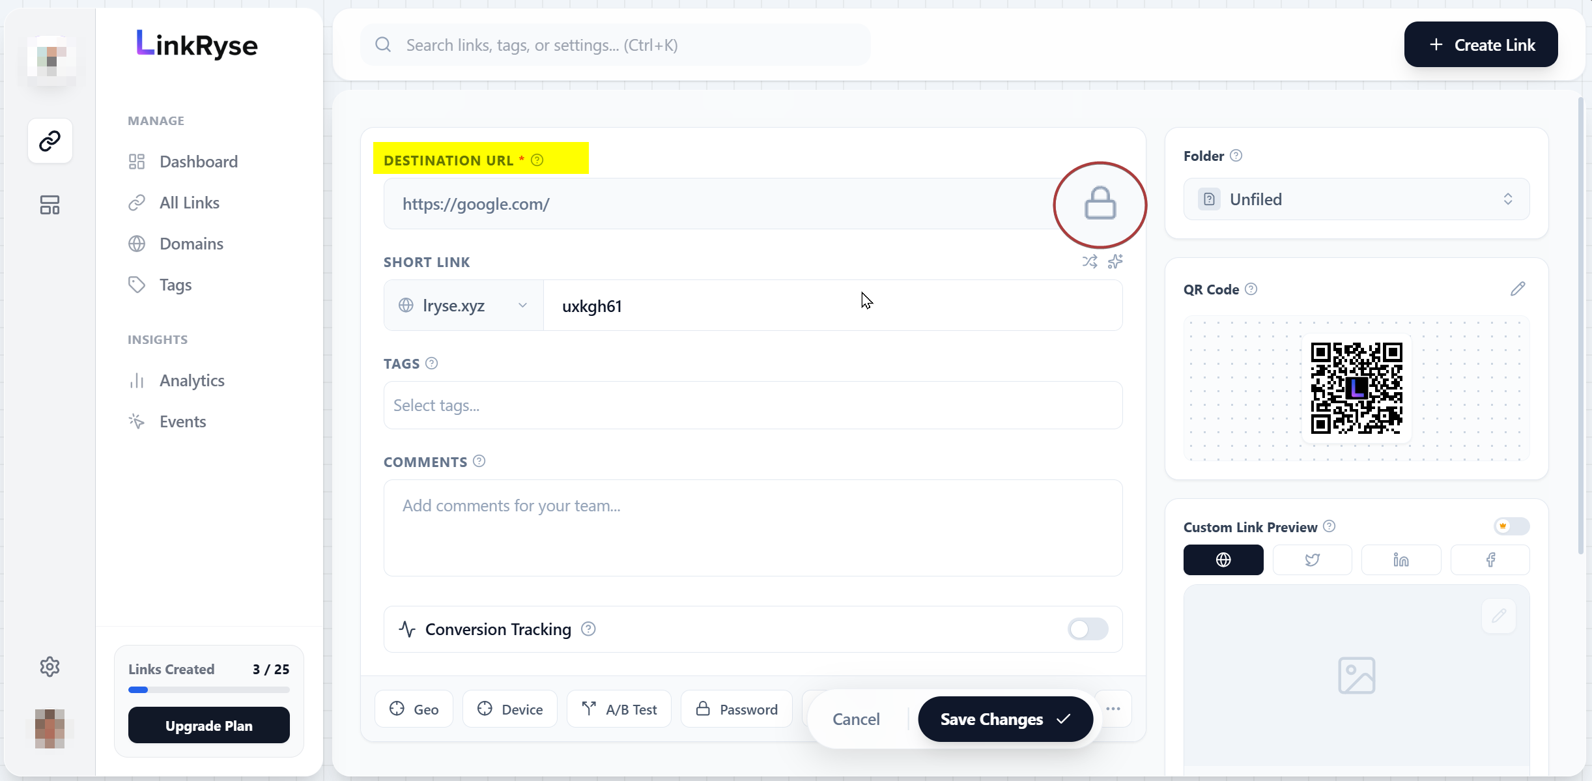The image size is (1592, 781).
Task: Select the link icon in the left rail
Action: tap(50, 141)
